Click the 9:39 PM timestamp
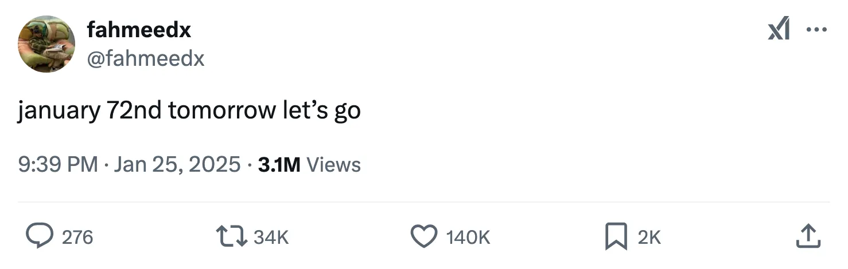 pyautogui.click(x=58, y=165)
